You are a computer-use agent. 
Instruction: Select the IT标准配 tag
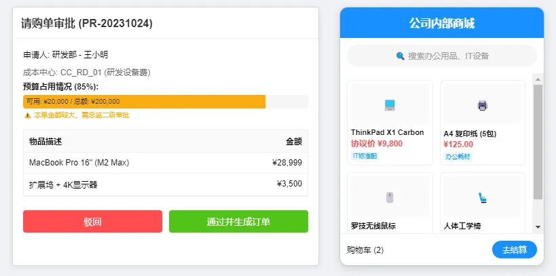tap(365, 156)
